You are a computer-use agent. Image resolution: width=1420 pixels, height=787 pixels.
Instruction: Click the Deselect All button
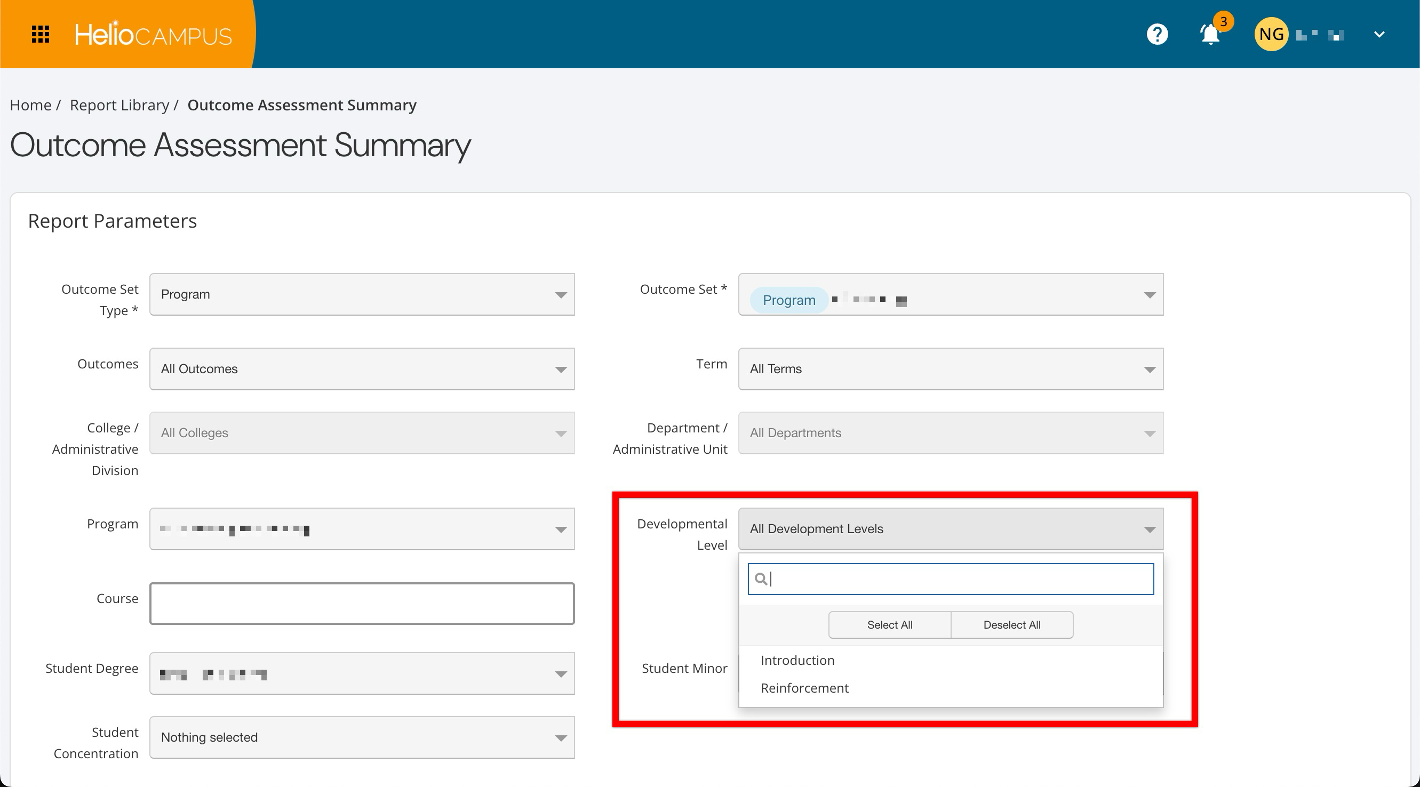[x=1011, y=624]
